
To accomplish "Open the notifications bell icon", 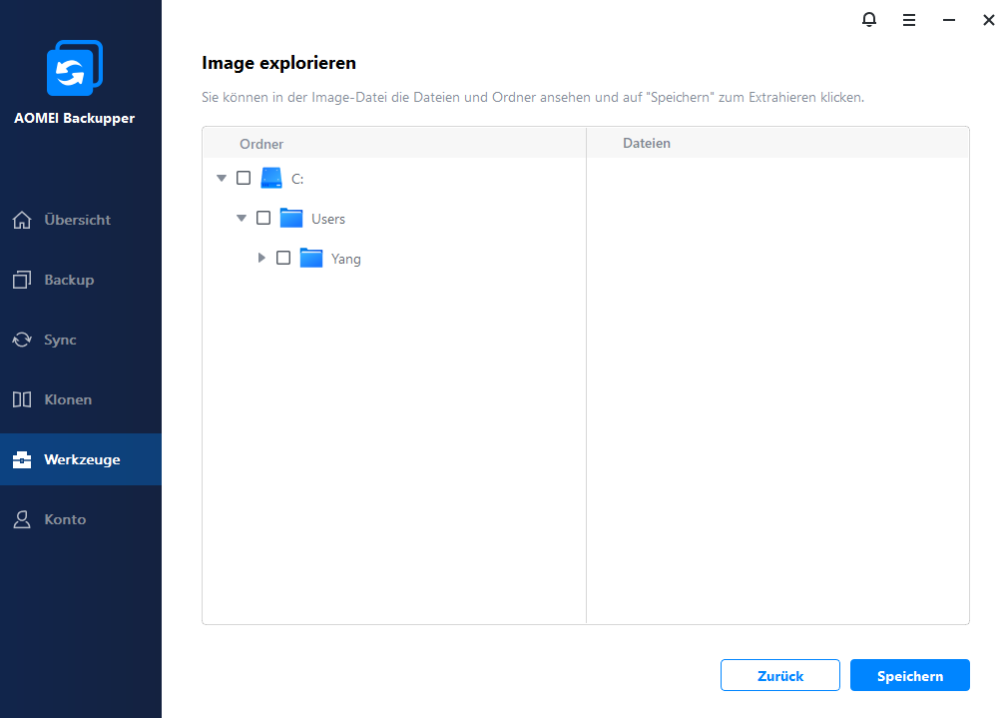I will click(869, 20).
